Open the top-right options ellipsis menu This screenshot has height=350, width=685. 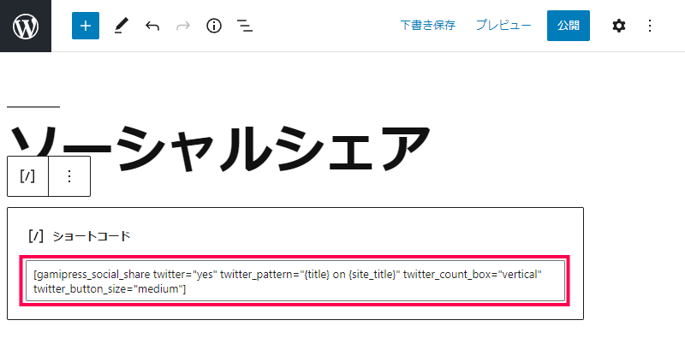coord(650,26)
